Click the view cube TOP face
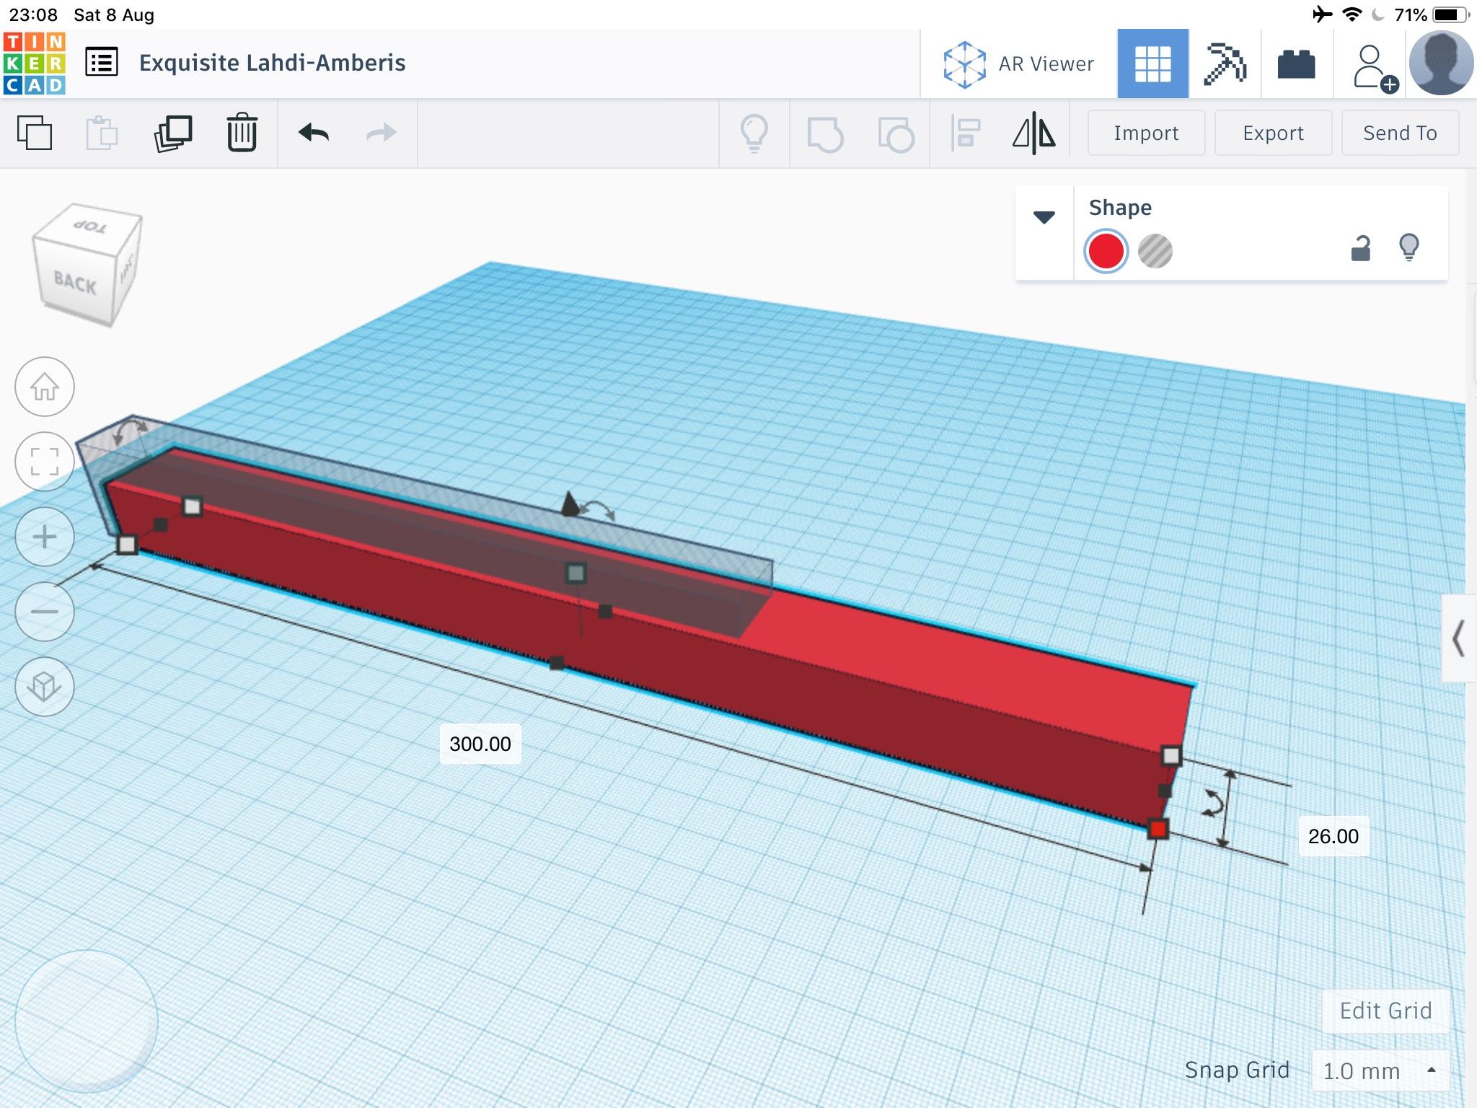Screen dimensions: 1477x1108 (x=90, y=227)
